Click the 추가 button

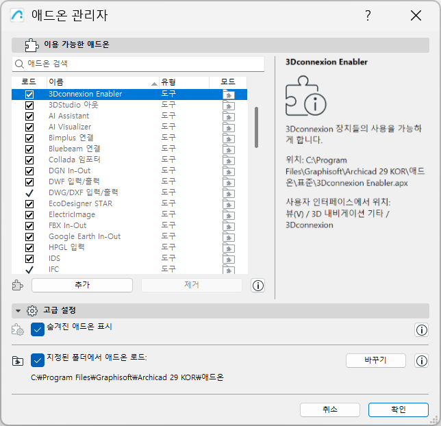pyautogui.click(x=82, y=285)
